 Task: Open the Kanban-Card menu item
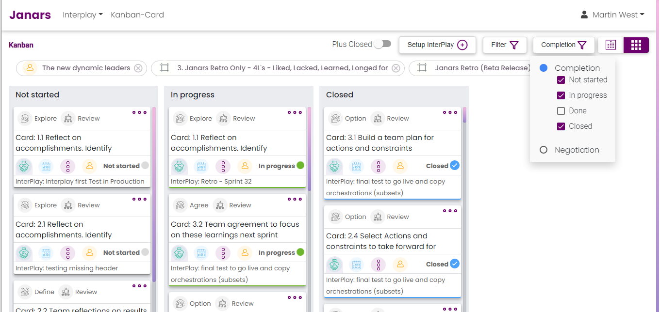tap(137, 15)
